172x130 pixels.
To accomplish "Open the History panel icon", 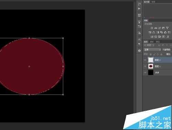I will (x=139, y=4).
